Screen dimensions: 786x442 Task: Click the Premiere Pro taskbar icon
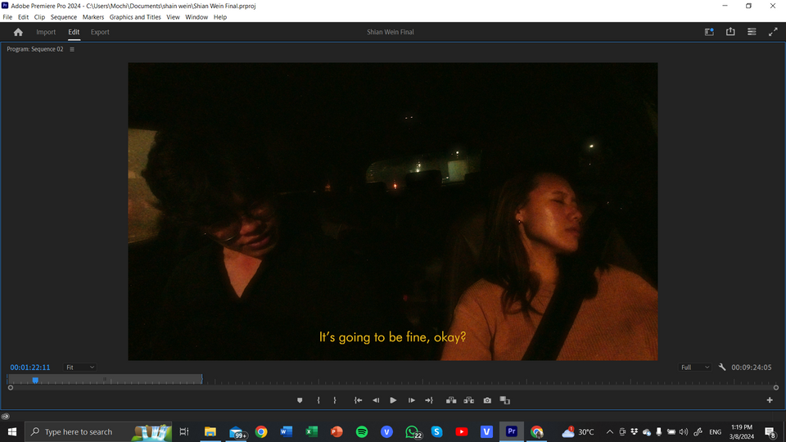(511, 431)
